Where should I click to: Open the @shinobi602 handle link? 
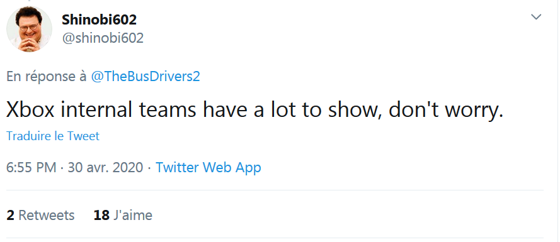point(103,38)
